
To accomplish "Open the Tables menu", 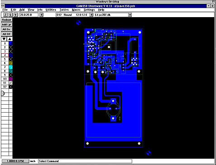I will 64,10.
